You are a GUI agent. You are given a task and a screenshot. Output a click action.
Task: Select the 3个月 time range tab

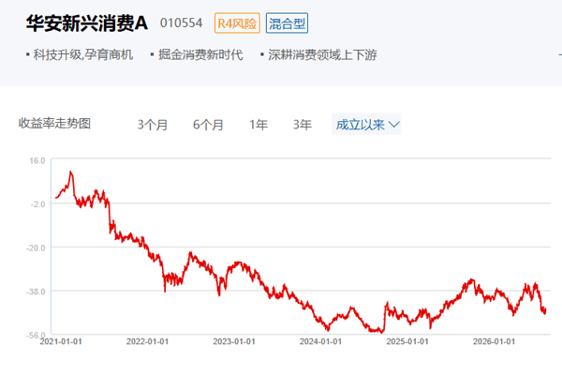point(153,125)
